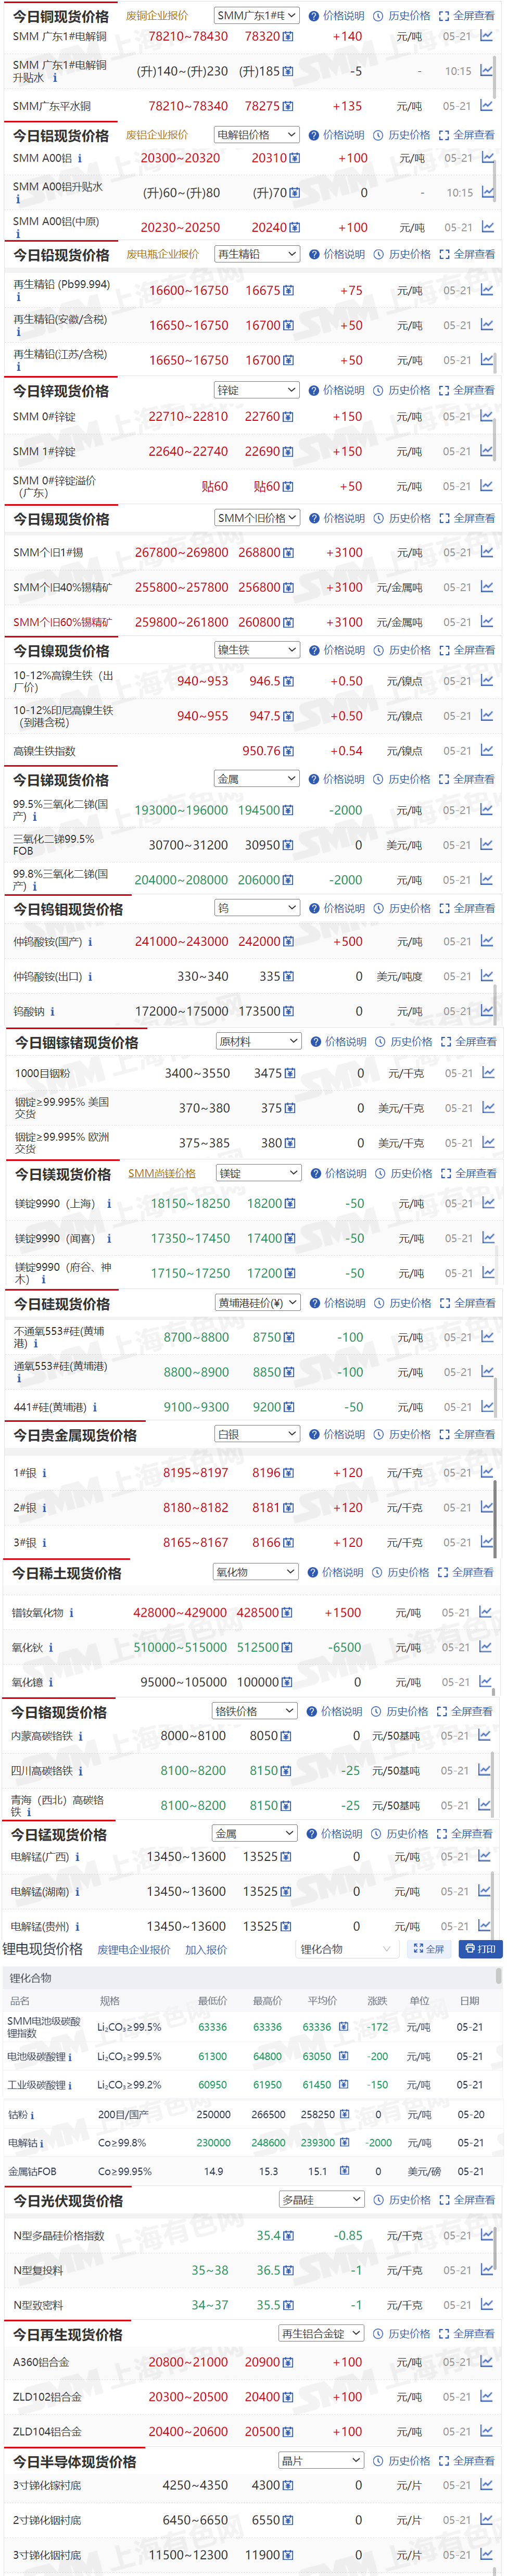Image resolution: width=507 pixels, height=2576 pixels.
Task: Click the 金属钴FOB row name
Action: click(32, 2171)
